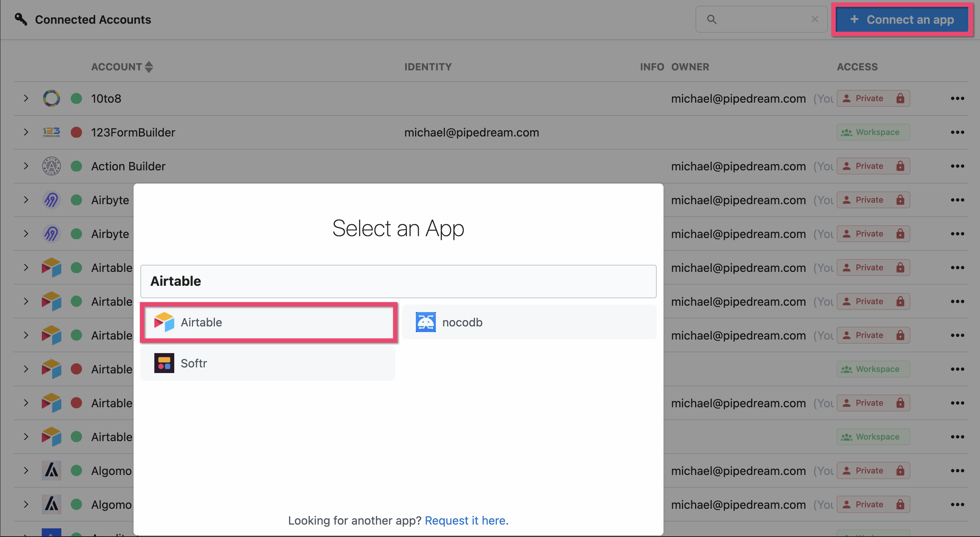Click the IDENTITY column header
The image size is (980, 537).
(x=428, y=67)
